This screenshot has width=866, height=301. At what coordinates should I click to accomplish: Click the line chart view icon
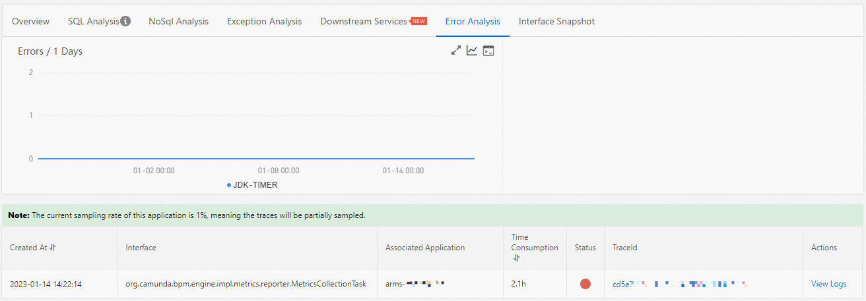(472, 51)
